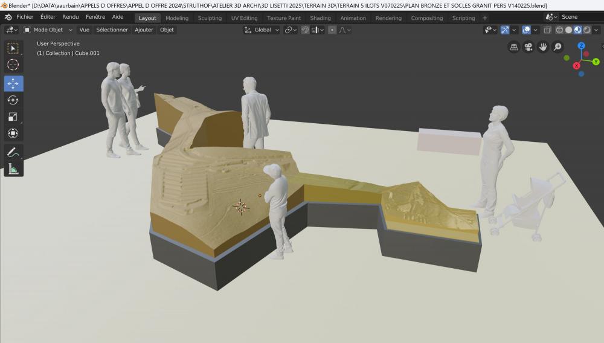Pick the Measure tool
The image size is (604, 343).
[x=13, y=169]
